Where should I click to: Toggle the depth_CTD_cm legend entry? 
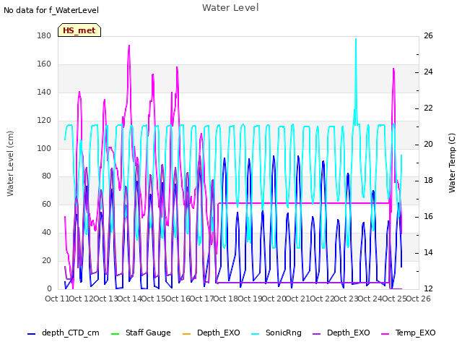64,333
